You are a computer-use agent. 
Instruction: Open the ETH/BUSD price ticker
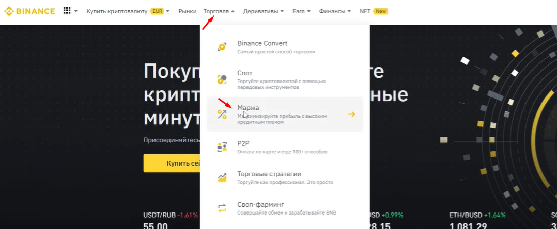[x=477, y=220]
